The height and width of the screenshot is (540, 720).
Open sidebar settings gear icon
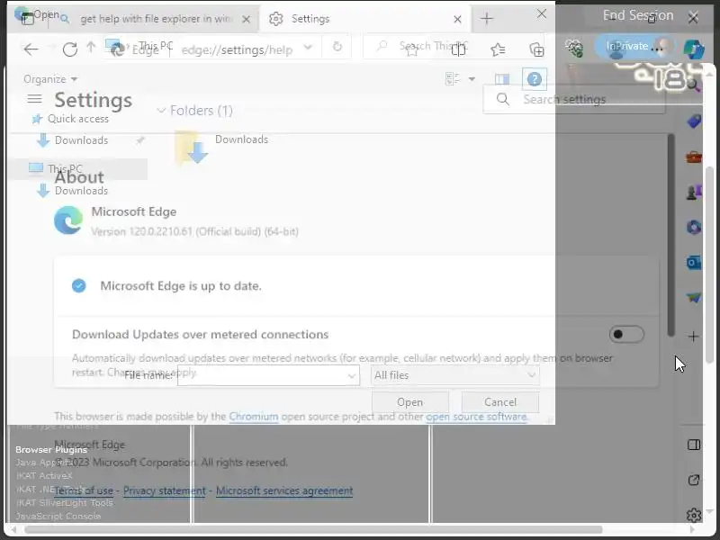pos(694,515)
